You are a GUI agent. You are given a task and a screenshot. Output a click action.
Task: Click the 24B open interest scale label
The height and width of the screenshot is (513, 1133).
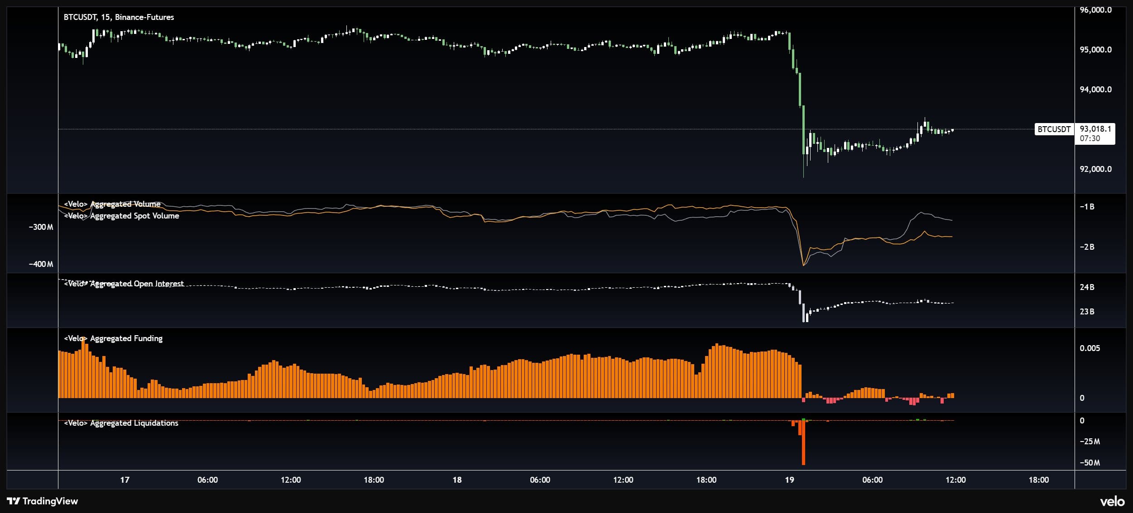pos(1087,287)
